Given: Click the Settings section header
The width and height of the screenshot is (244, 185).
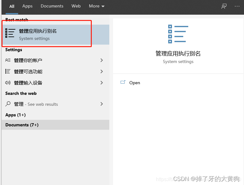Looking at the screenshot, I should coord(14,50).
